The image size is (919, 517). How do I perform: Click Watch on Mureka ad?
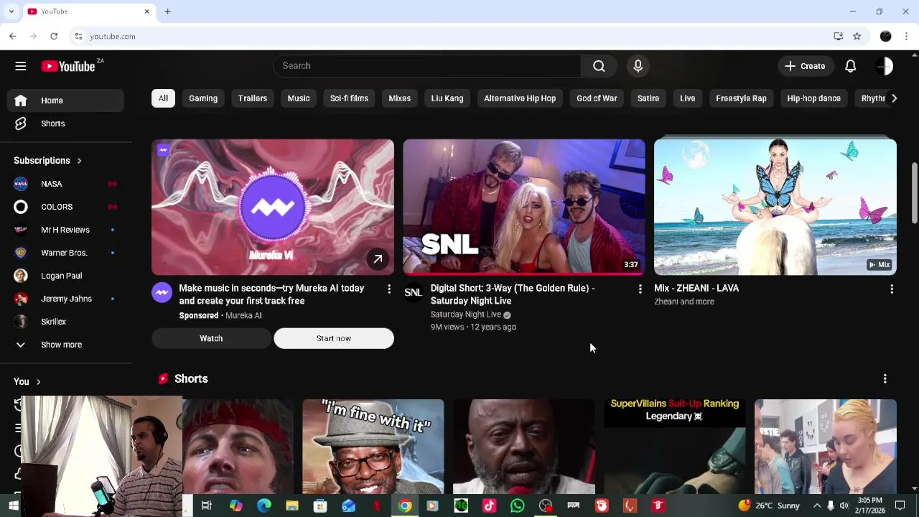point(211,338)
